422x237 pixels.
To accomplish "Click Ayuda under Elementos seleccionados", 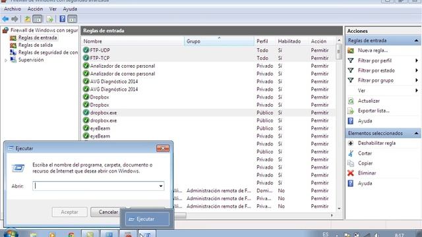I will tap(365, 183).
